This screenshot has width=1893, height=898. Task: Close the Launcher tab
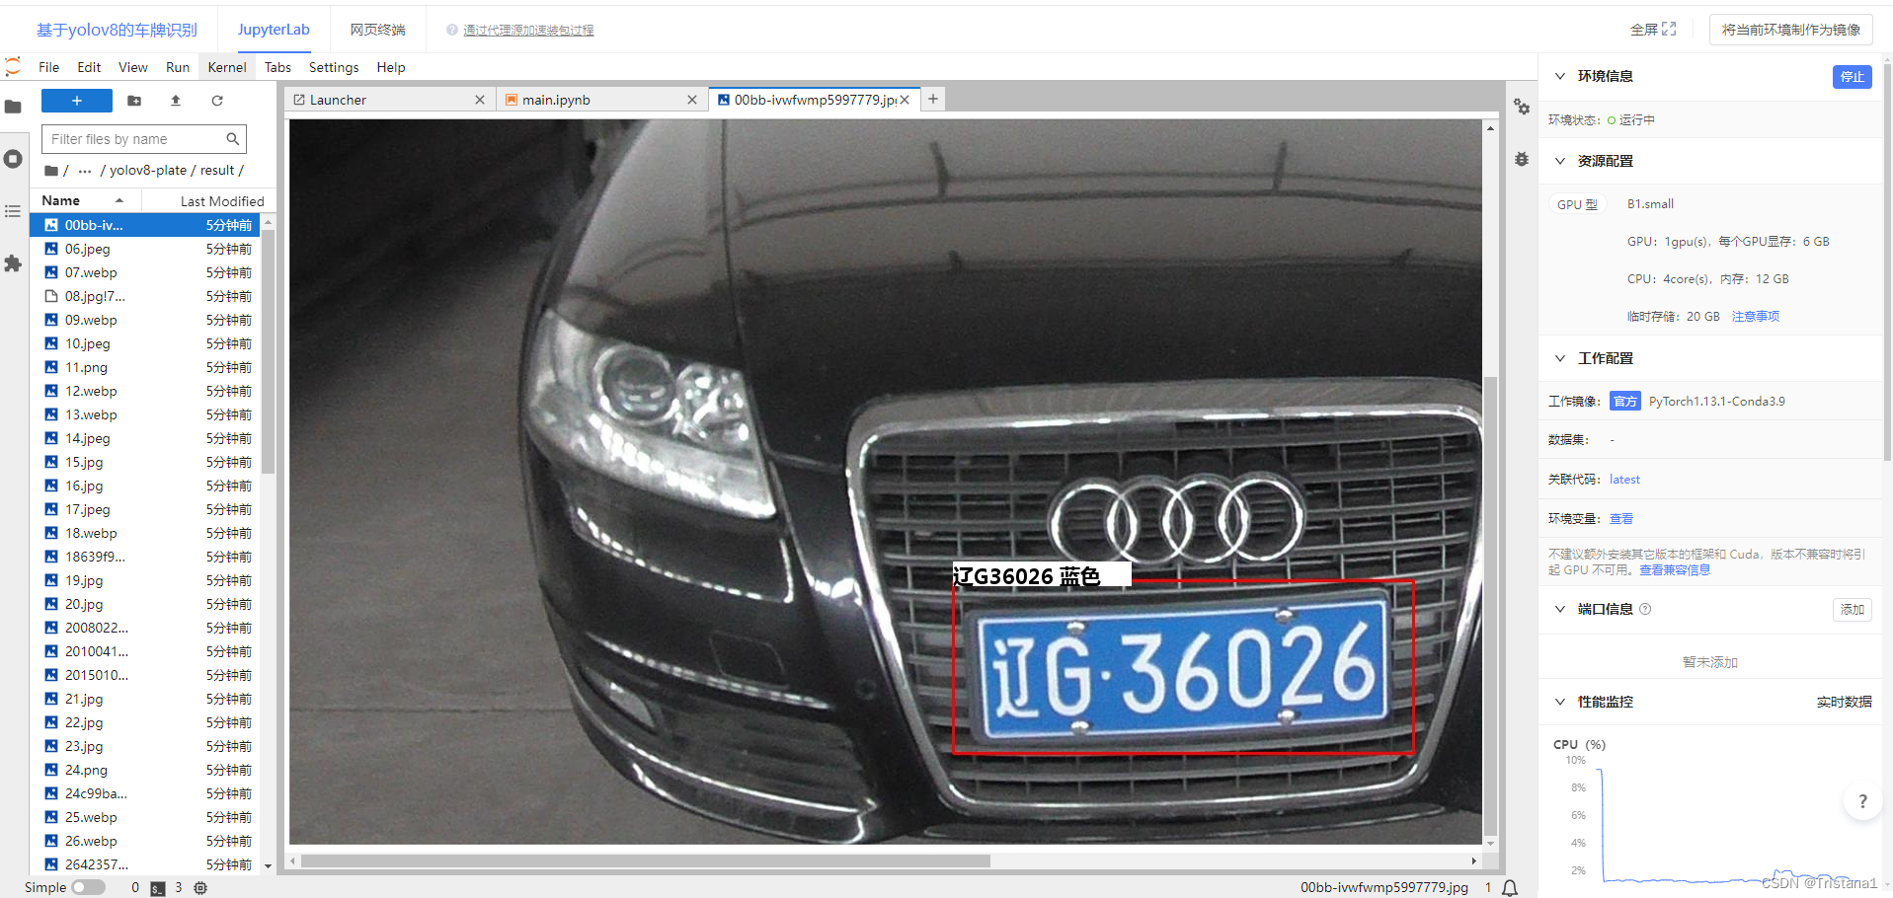[x=480, y=100]
